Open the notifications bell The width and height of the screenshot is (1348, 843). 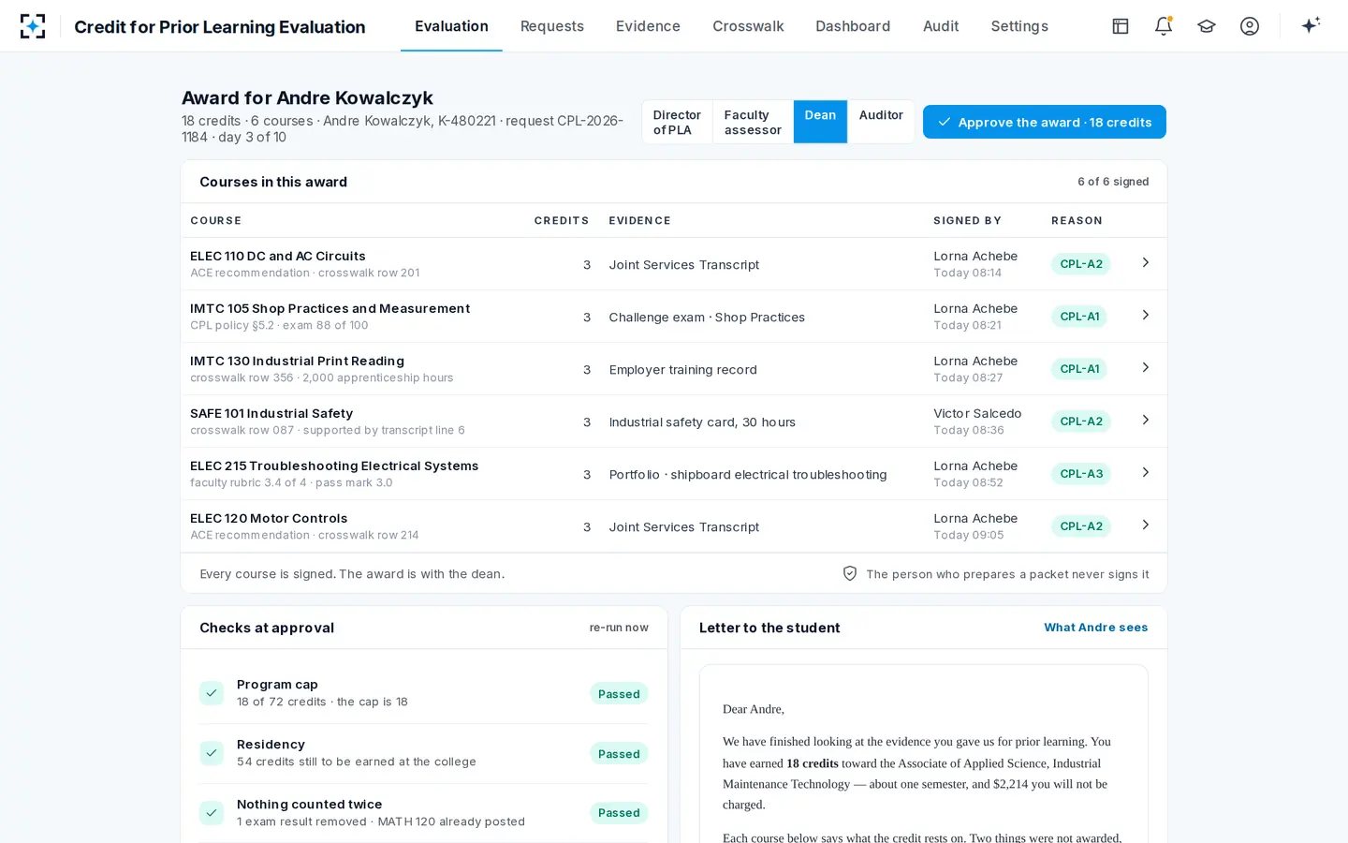tap(1164, 26)
